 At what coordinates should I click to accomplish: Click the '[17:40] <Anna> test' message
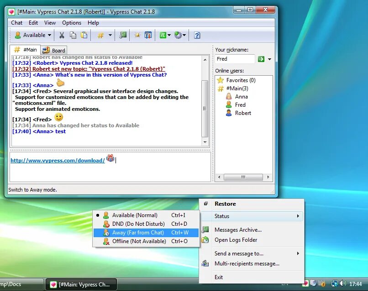(39, 131)
